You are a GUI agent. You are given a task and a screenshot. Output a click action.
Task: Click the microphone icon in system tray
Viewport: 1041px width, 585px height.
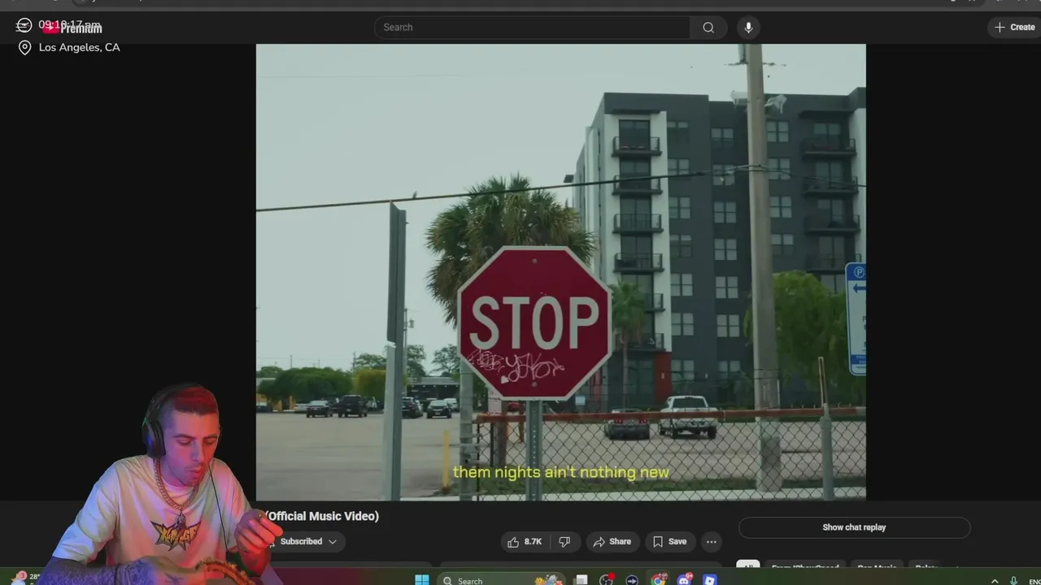click(x=1013, y=581)
